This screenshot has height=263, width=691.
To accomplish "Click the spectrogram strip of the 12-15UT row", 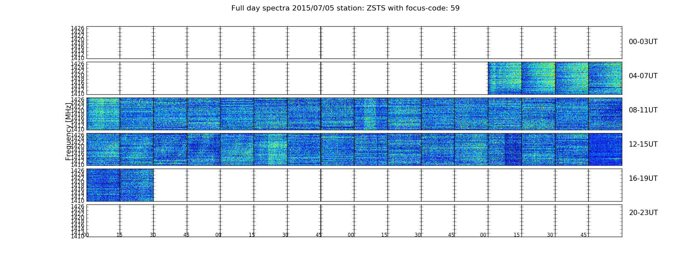I will [354, 149].
